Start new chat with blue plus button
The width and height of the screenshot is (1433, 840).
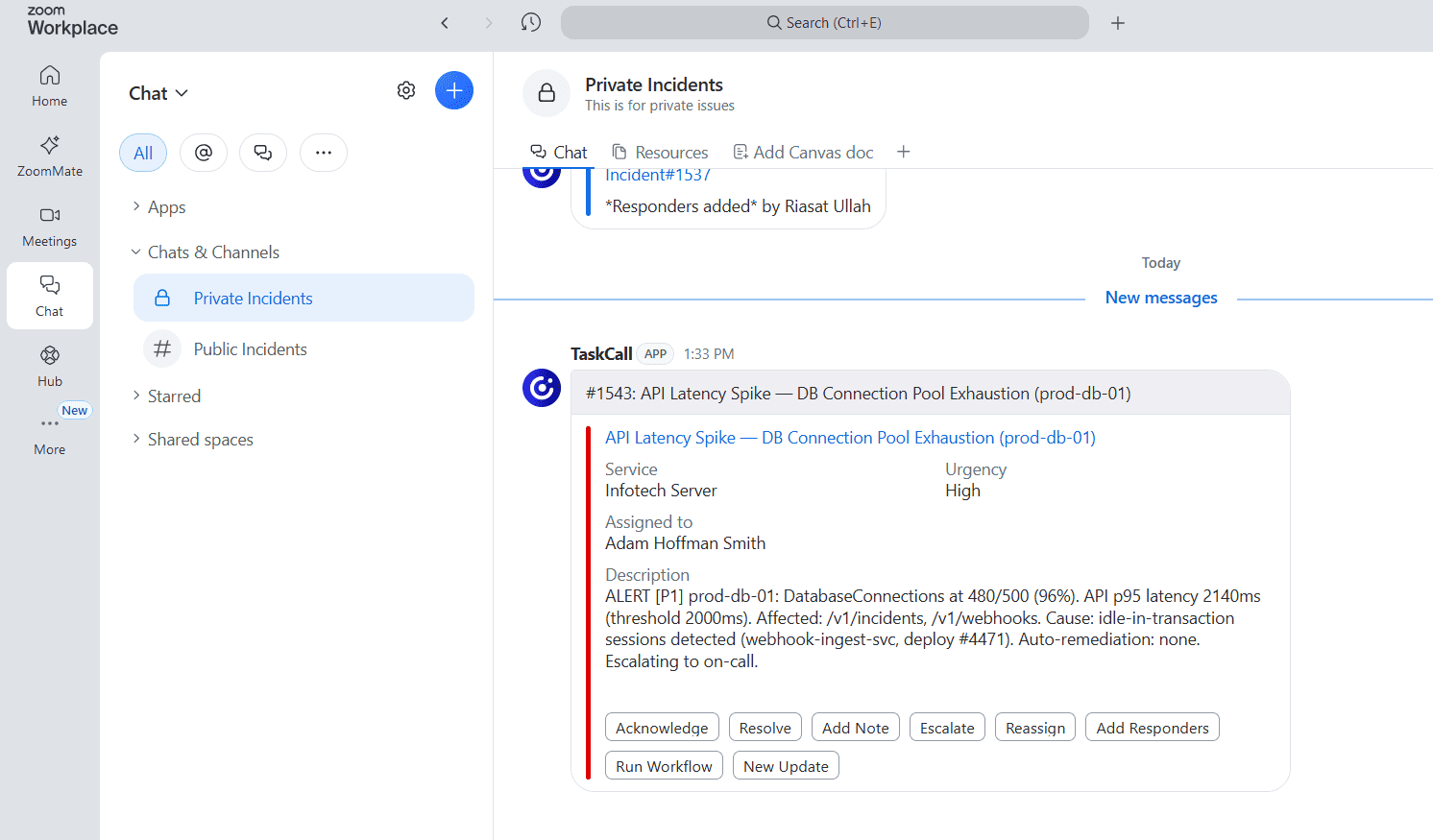click(x=454, y=90)
